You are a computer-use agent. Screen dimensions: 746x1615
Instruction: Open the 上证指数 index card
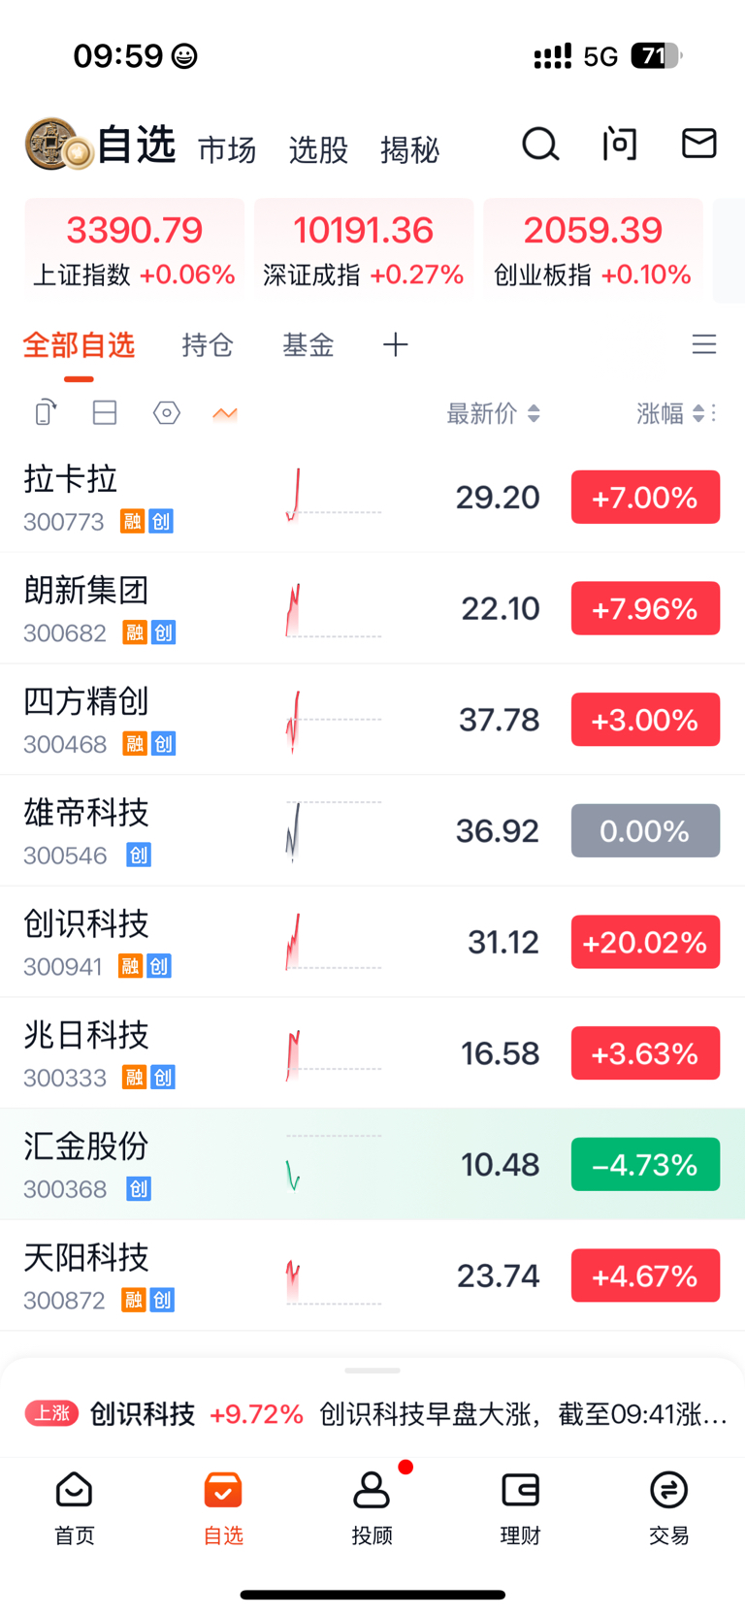tap(135, 251)
